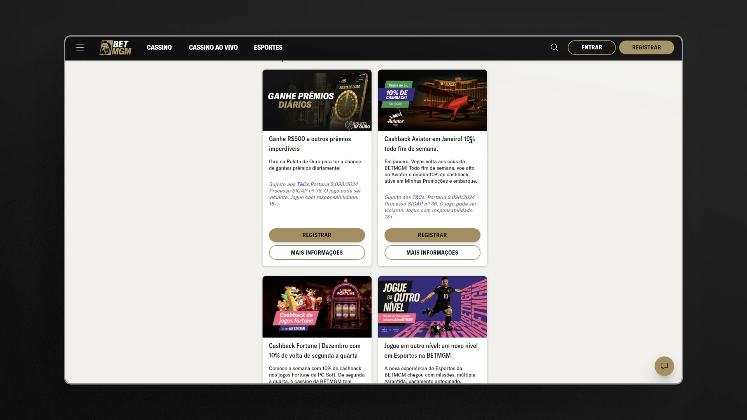Open the hamburger menu icon

[80, 47]
